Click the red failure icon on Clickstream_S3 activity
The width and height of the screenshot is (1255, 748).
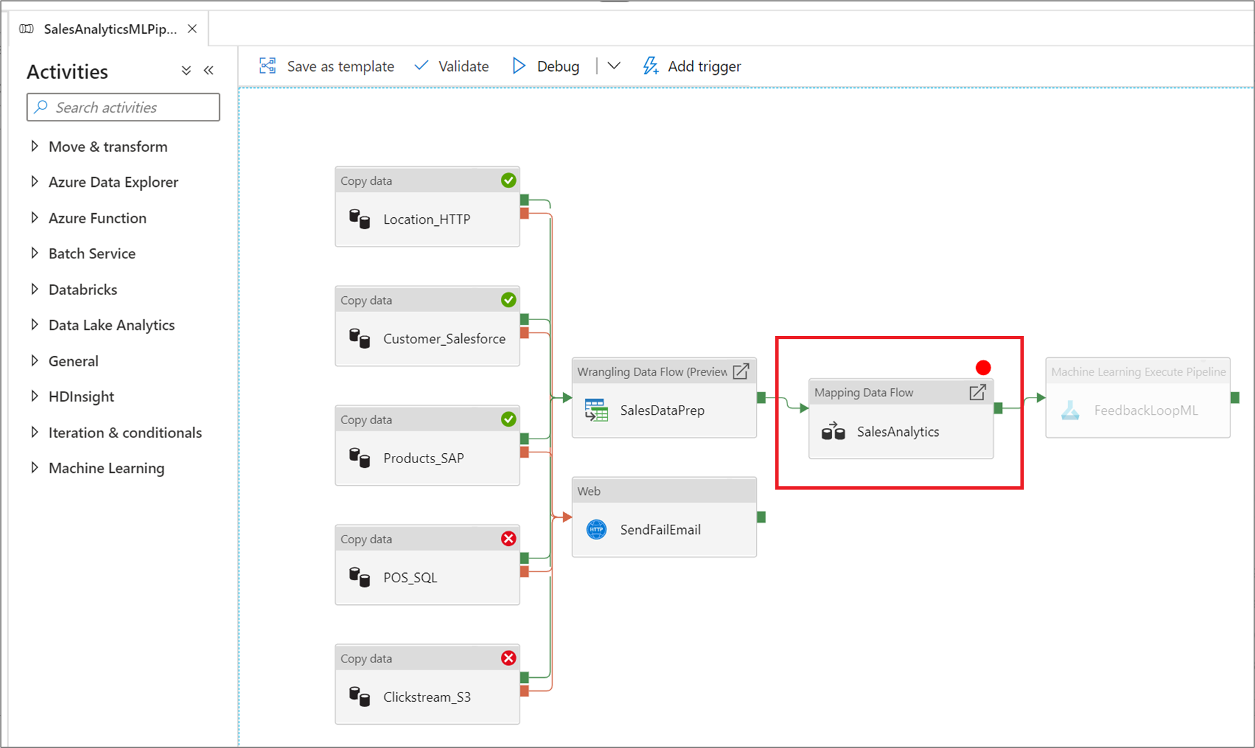pyautogui.click(x=508, y=657)
